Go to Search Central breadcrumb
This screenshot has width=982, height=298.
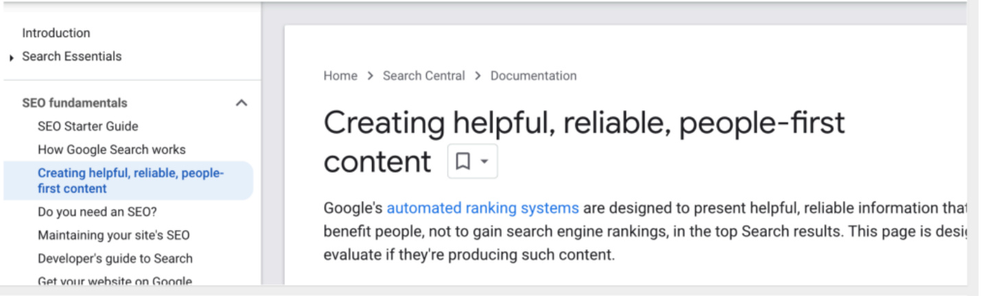(423, 76)
